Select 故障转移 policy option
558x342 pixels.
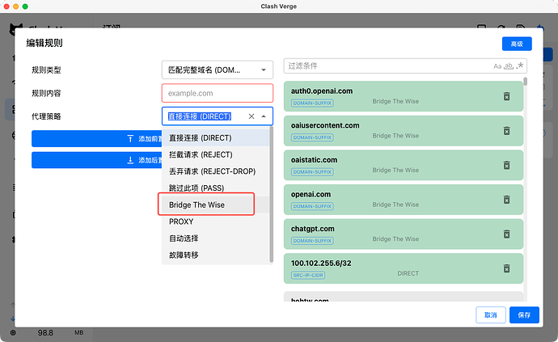click(216, 255)
